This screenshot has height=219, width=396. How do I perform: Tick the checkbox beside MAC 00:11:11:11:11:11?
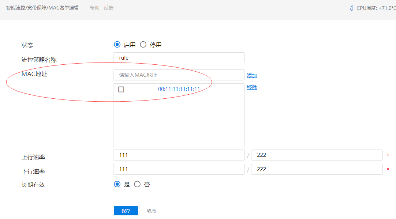[121, 89]
